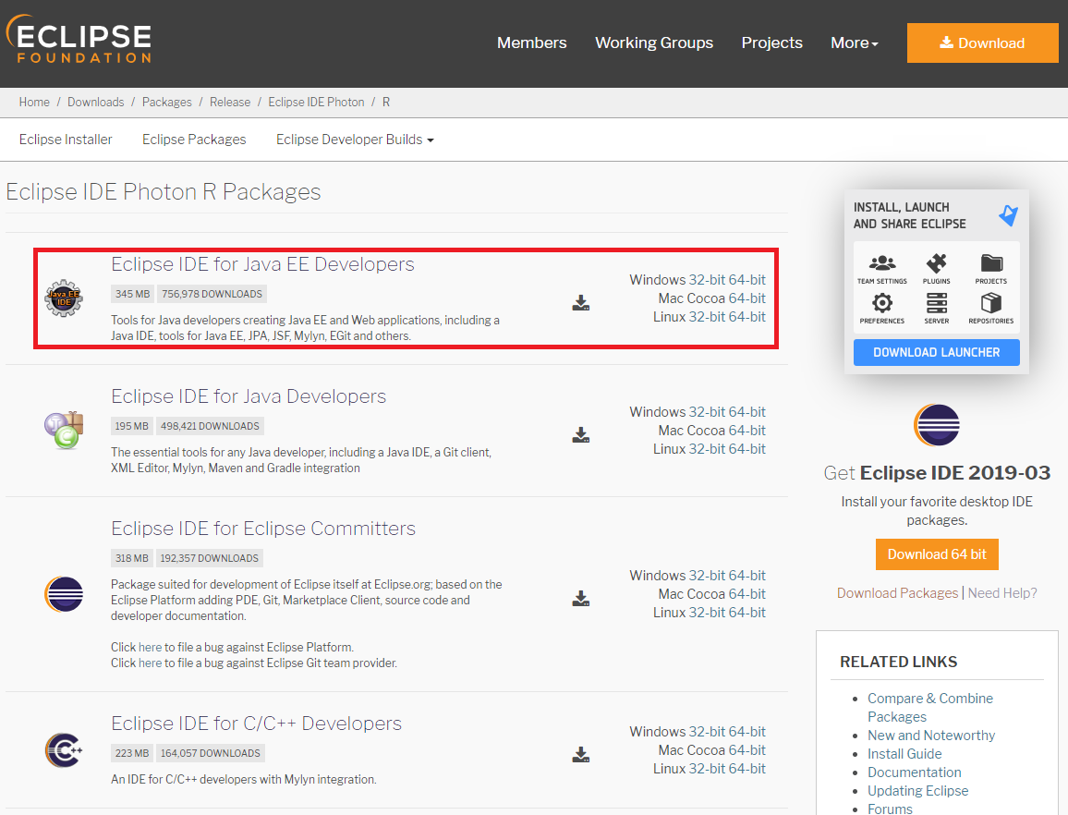Click the 756,978 DOWNLOADS badge
Image resolution: width=1068 pixels, height=815 pixels.
click(x=212, y=295)
